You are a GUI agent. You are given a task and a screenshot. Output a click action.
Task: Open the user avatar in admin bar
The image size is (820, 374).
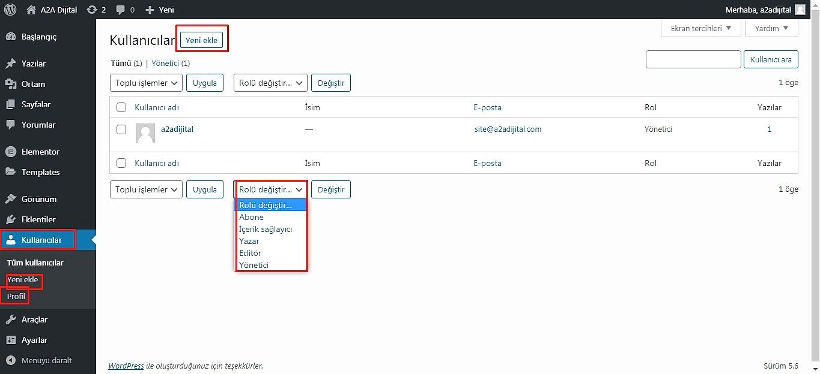[800, 10]
